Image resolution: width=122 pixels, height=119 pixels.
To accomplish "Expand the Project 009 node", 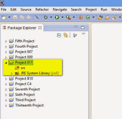I will coord(6,57).
